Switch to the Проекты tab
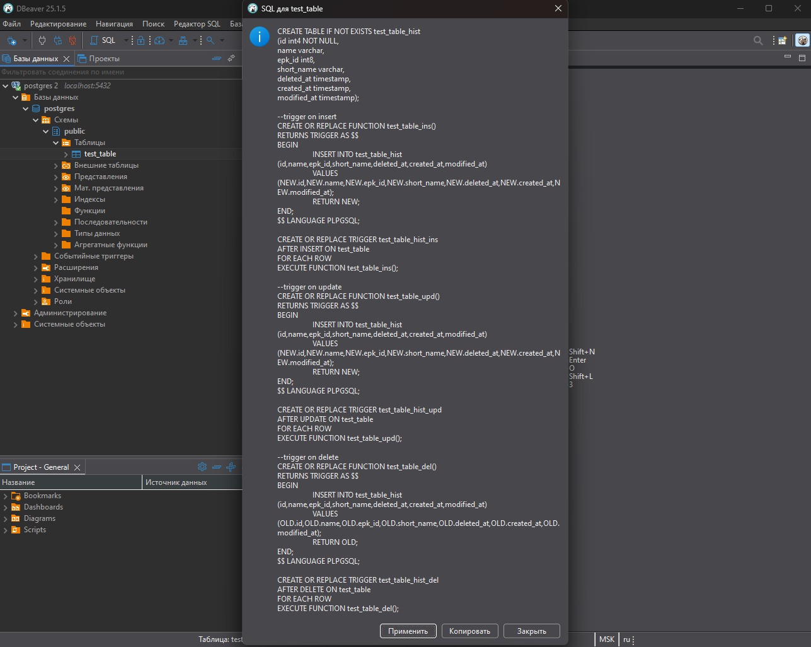This screenshot has height=647, width=811. point(98,59)
